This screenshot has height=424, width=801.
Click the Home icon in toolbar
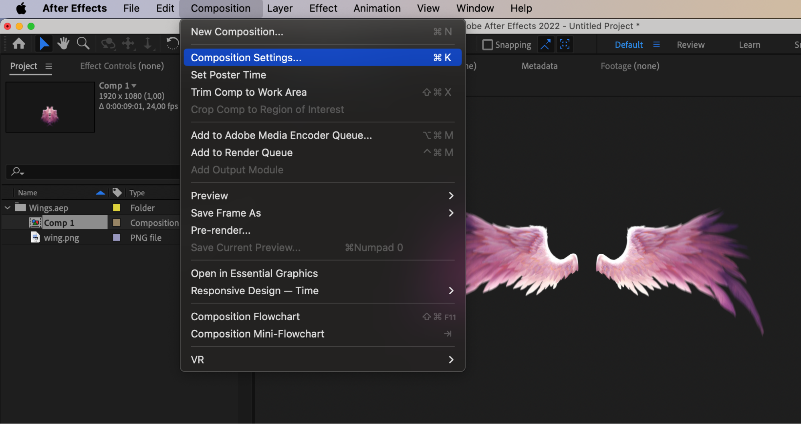[19, 43]
